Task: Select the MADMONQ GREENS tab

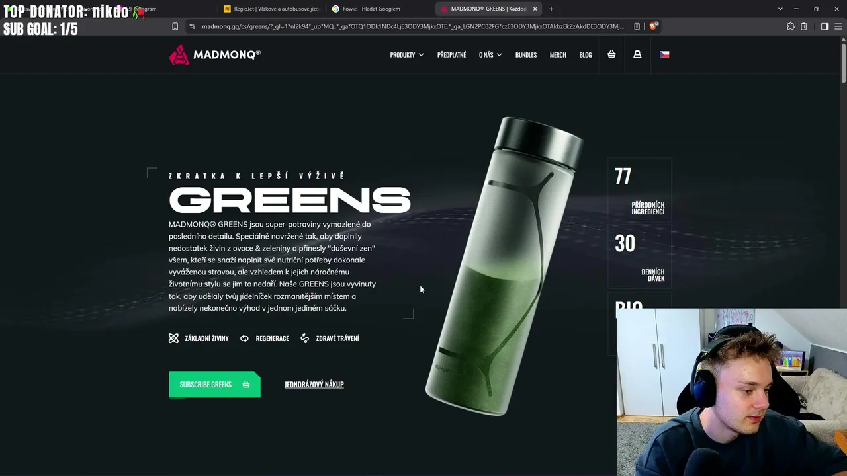Action: pyautogui.click(x=489, y=9)
